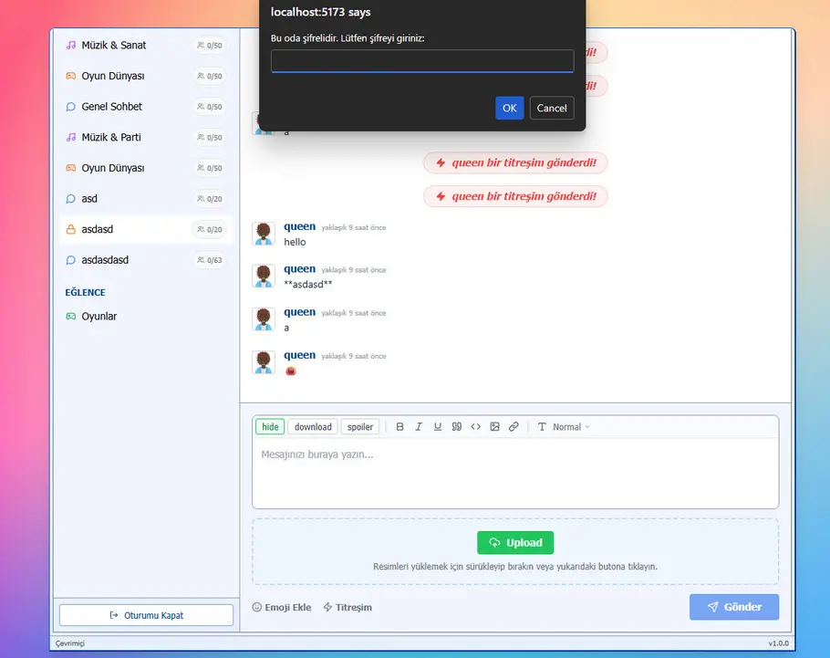The image size is (830, 658).
Task: Insert an image using the toolbar image icon
Action: click(495, 427)
